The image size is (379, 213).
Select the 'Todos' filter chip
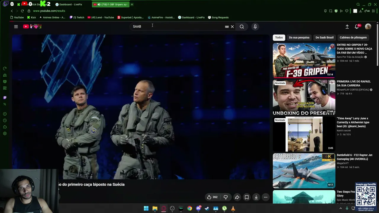point(279,38)
